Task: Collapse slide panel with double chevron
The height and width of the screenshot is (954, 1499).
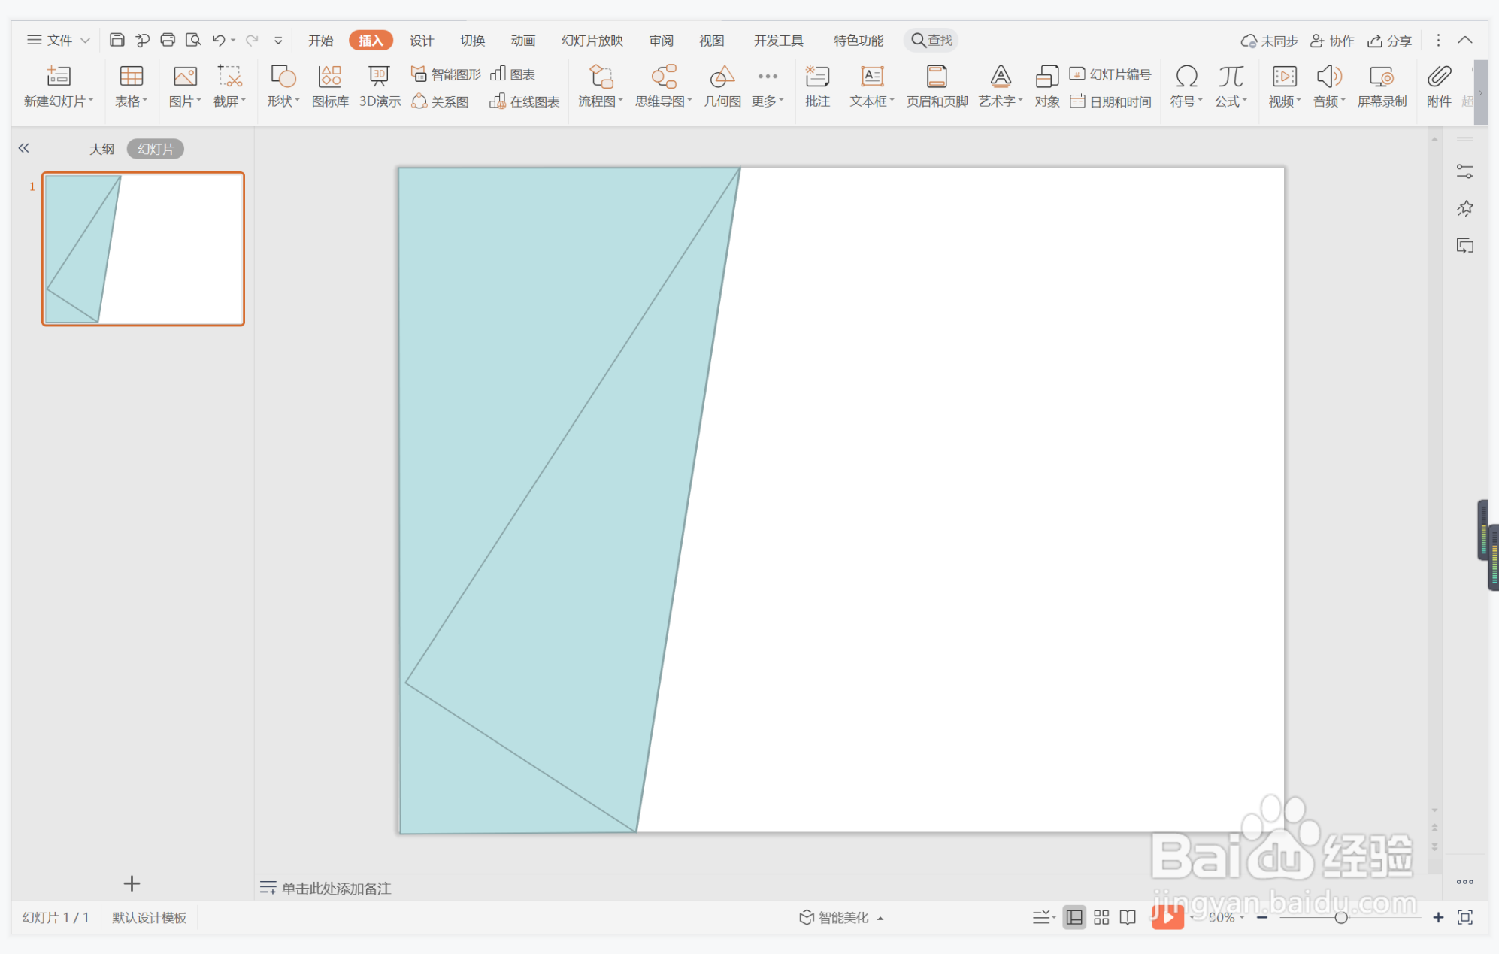Action: tap(24, 148)
